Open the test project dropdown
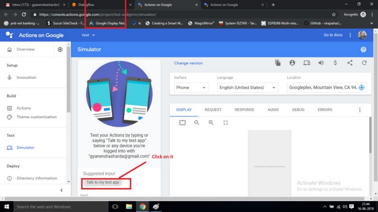The height and width of the screenshot is (212, 378). click(x=88, y=35)
